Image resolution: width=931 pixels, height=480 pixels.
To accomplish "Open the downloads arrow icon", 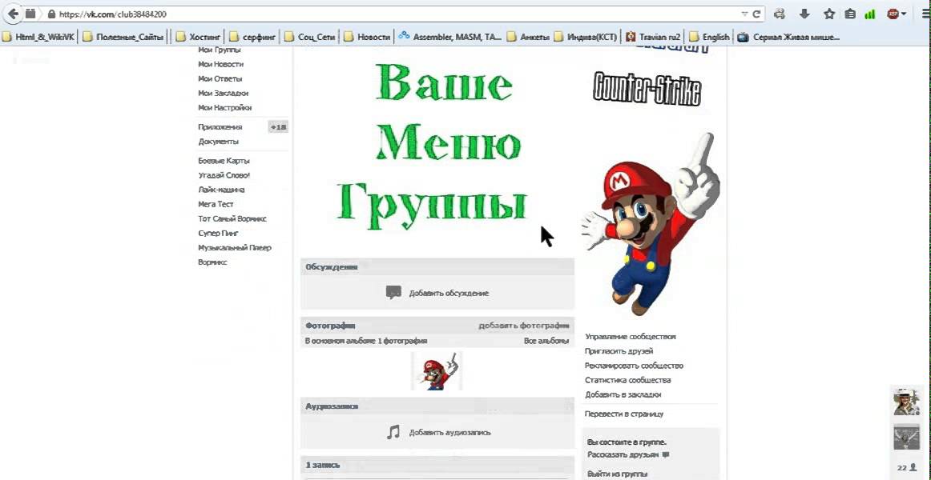I will click(x=804, y=14).
